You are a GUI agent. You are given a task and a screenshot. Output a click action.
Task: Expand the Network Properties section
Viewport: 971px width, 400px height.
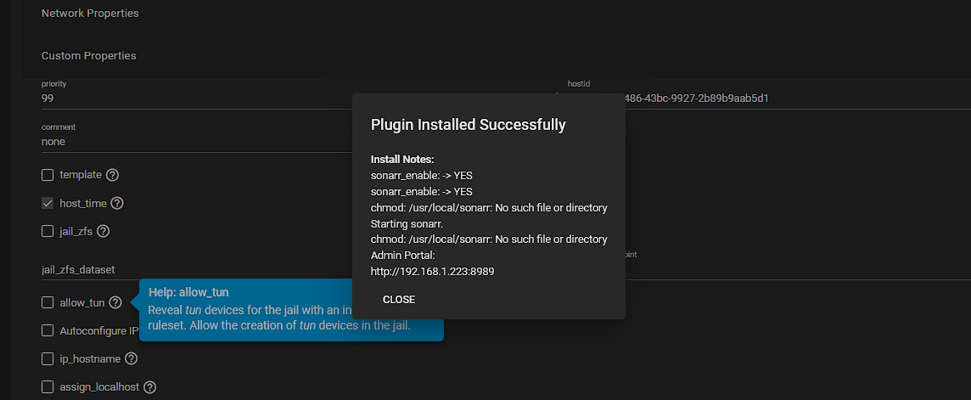[91, 14]
